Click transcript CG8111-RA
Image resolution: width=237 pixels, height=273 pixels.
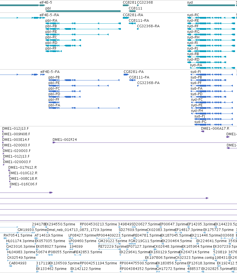(132, 23)
